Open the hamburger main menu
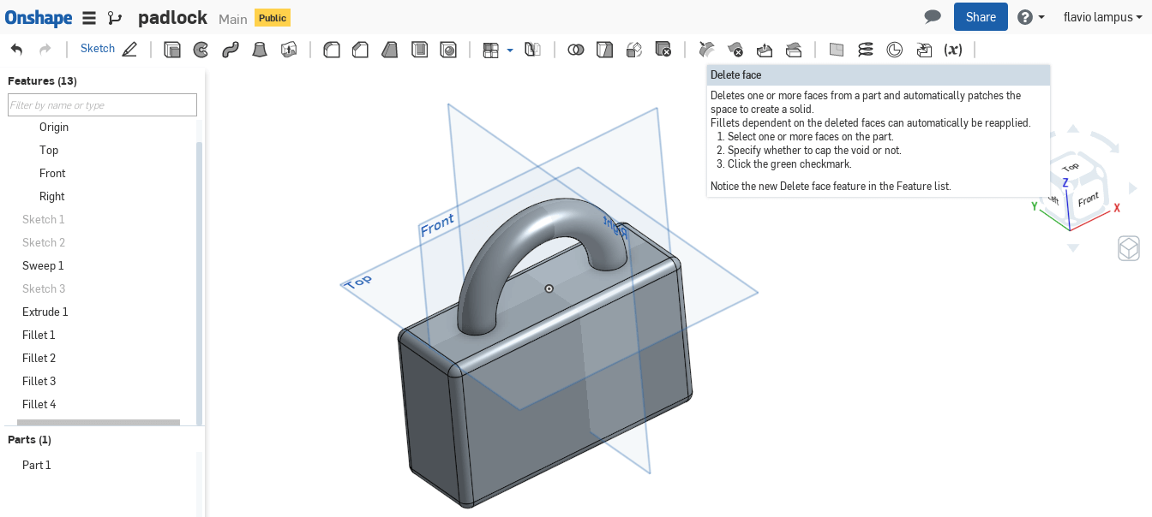Image resolution: width=1152 pixels, height=517 pixels. tap(89, 18)
